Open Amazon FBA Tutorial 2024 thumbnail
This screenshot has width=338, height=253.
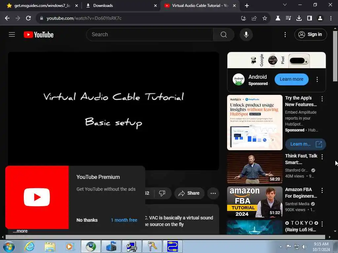[x=254, y=202]
